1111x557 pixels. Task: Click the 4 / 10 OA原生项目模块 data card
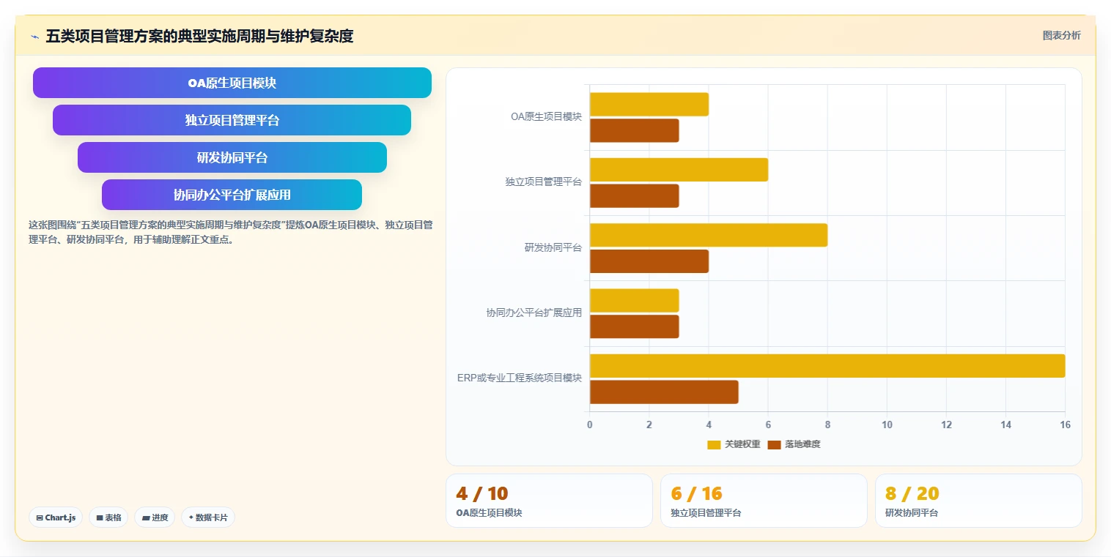[x=549, y=501]
